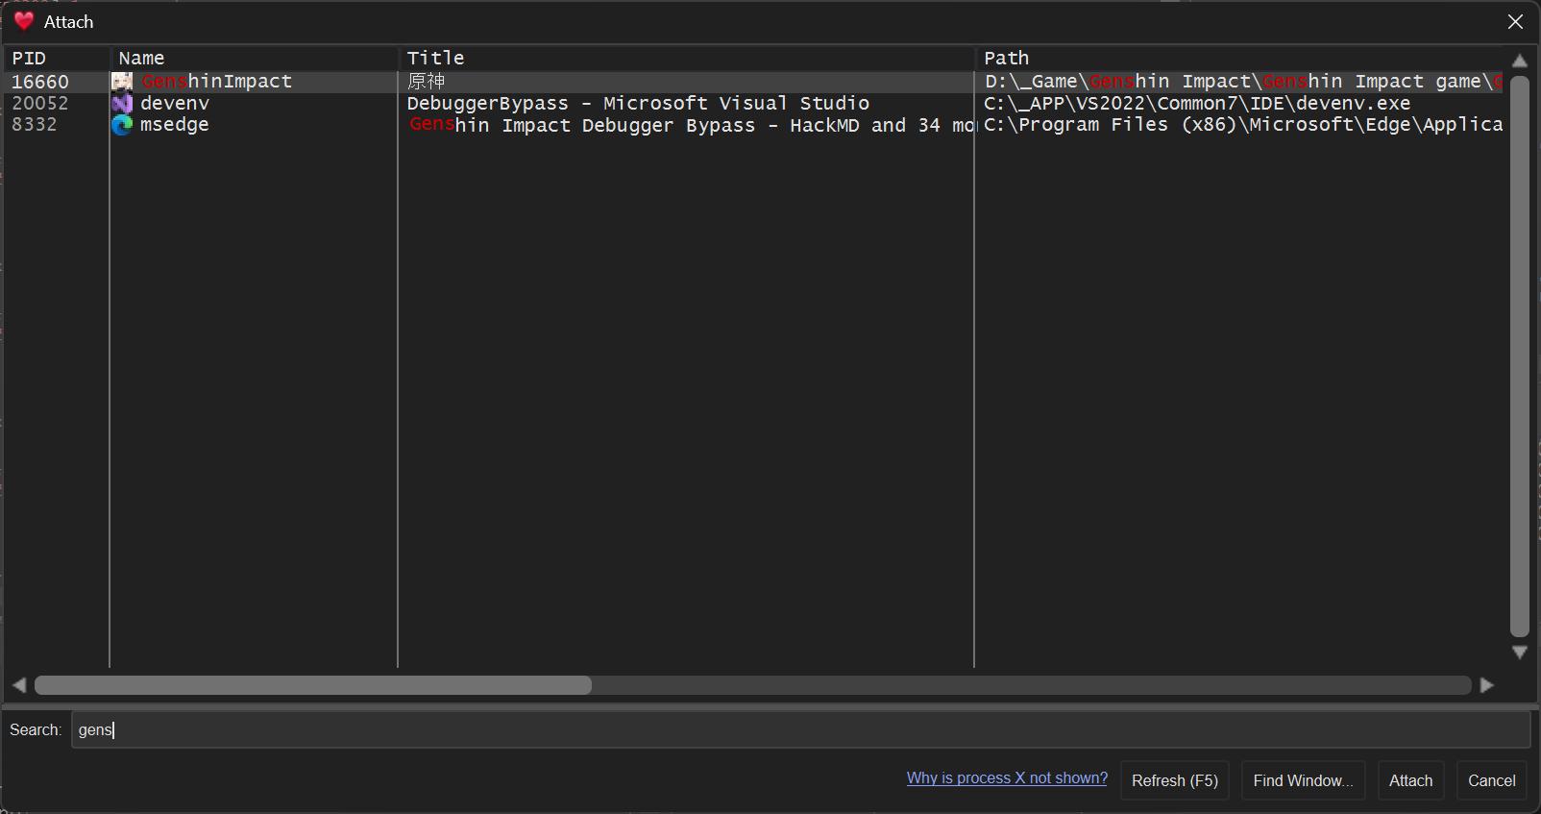Click the heart icon in the Attach title bar

point(24,21)
